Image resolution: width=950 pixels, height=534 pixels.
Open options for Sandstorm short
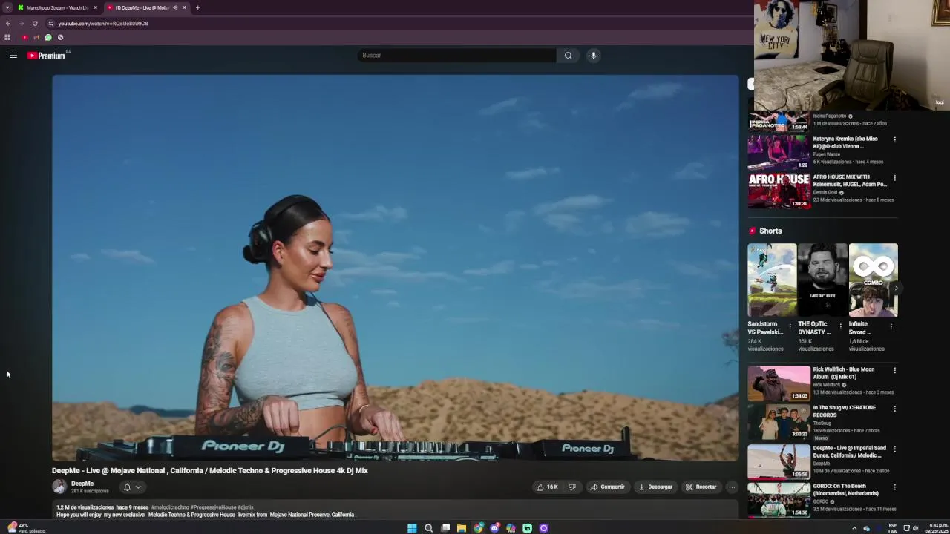pyautogui.click(x=790, y=326)
